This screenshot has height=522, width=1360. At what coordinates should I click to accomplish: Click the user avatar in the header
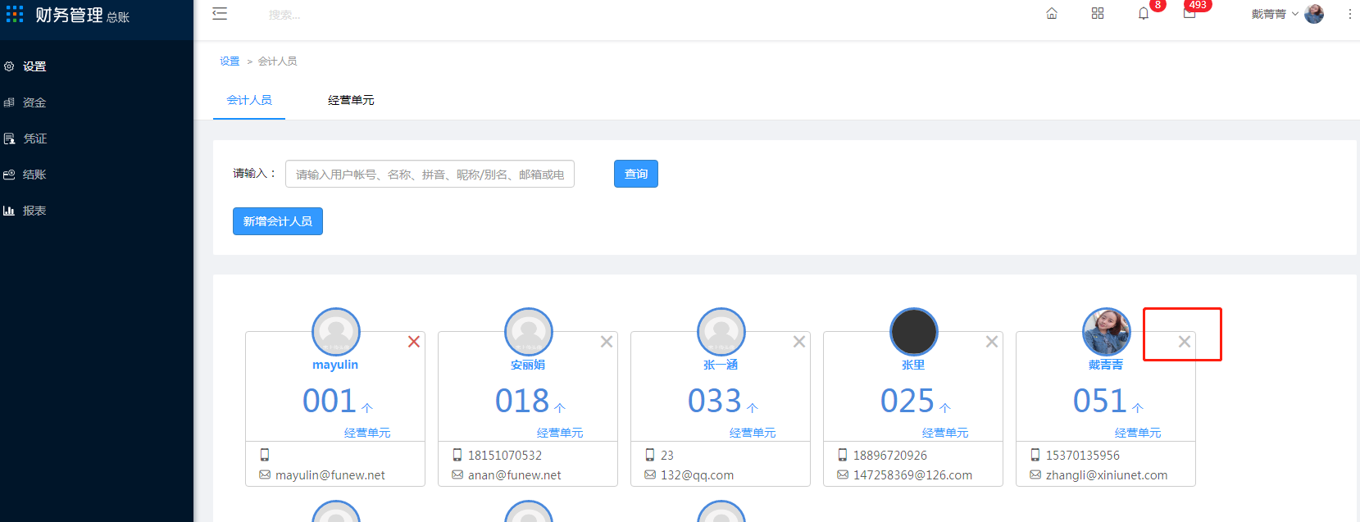click(1314, 14)
